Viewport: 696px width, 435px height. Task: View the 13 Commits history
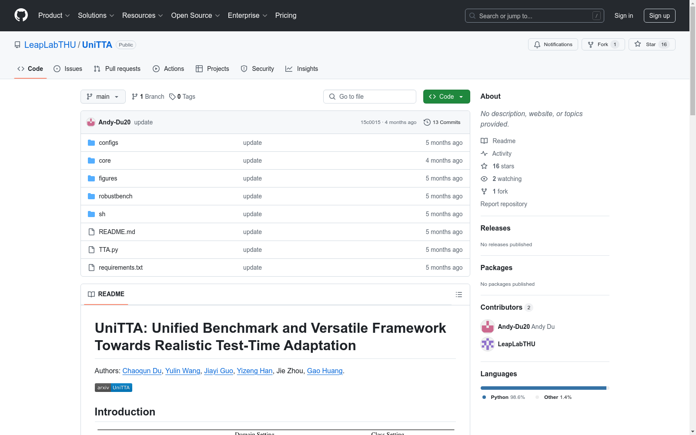pos(442,122)
